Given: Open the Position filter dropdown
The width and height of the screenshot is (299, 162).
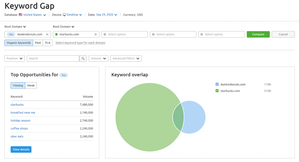Looking at the screenshot, I should point(15,58).
